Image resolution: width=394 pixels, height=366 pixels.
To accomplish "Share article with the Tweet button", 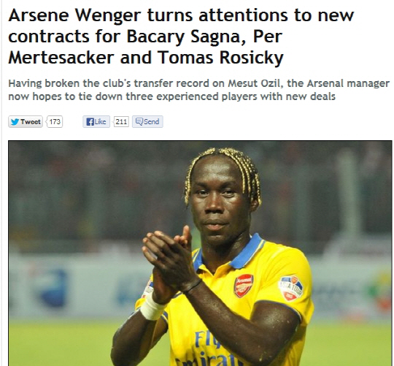I will coord(26,122).
